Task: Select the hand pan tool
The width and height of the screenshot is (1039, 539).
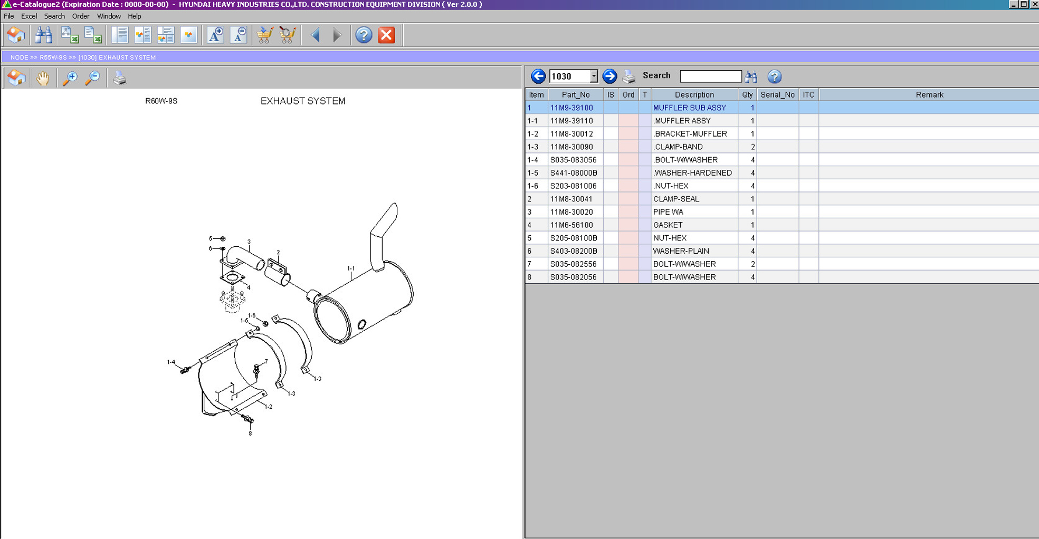Action: (42, 78)
